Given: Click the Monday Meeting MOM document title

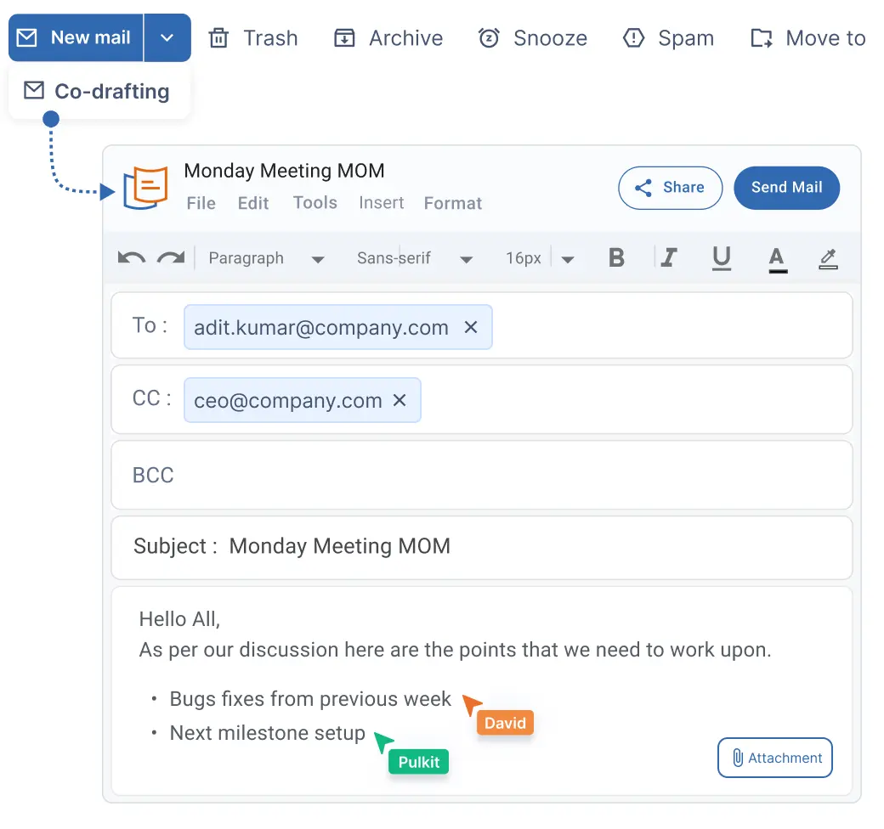Looking at the screenshot, I should 284,171.
